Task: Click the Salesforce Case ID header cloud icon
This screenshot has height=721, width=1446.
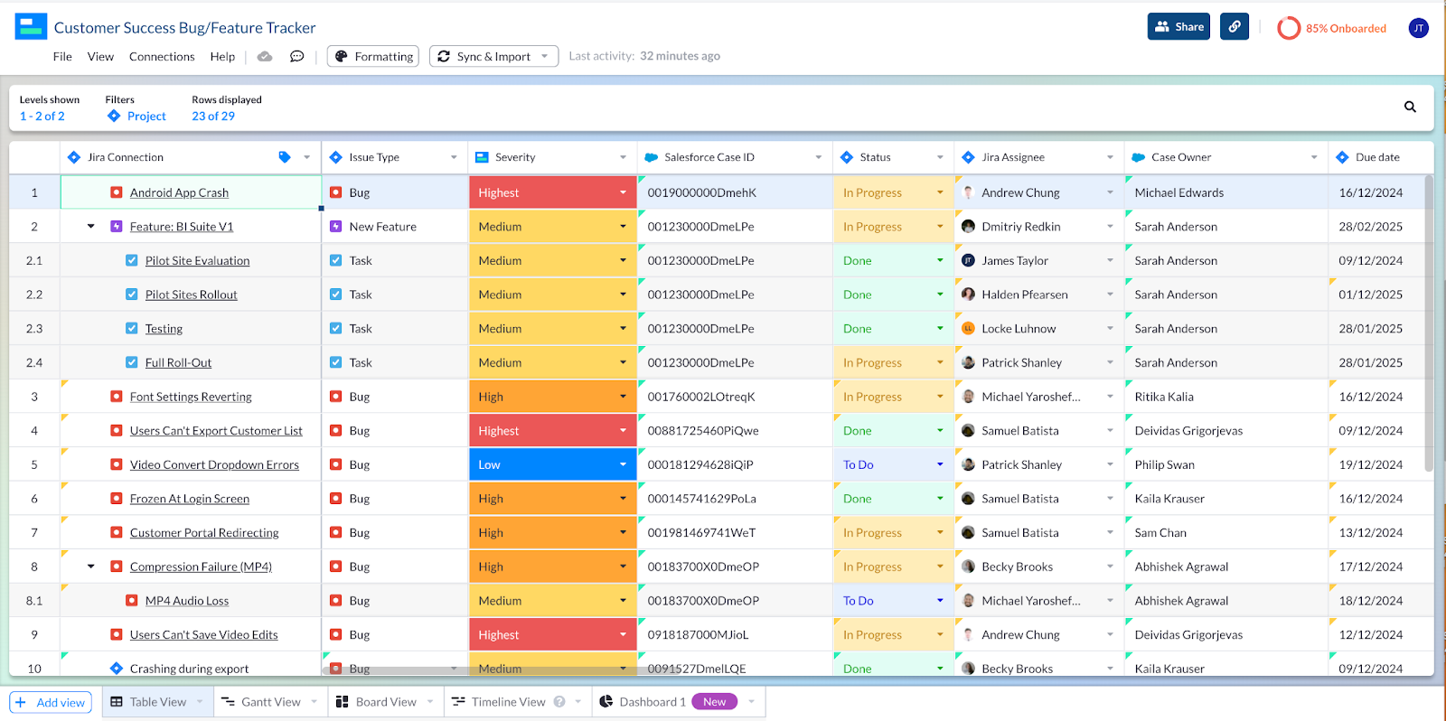Action: pyautogui.click(x=651, y=157)
